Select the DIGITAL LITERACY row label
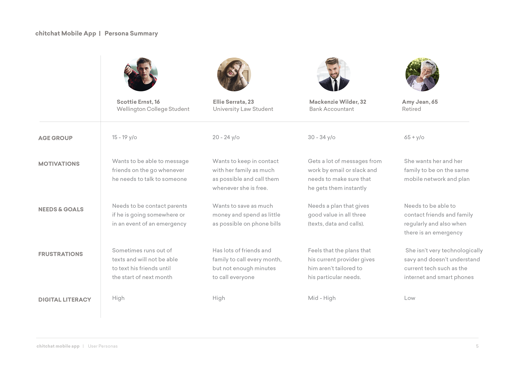Image resolution: width=515 pixels, height=368 pixels. [x=65, y=300]
